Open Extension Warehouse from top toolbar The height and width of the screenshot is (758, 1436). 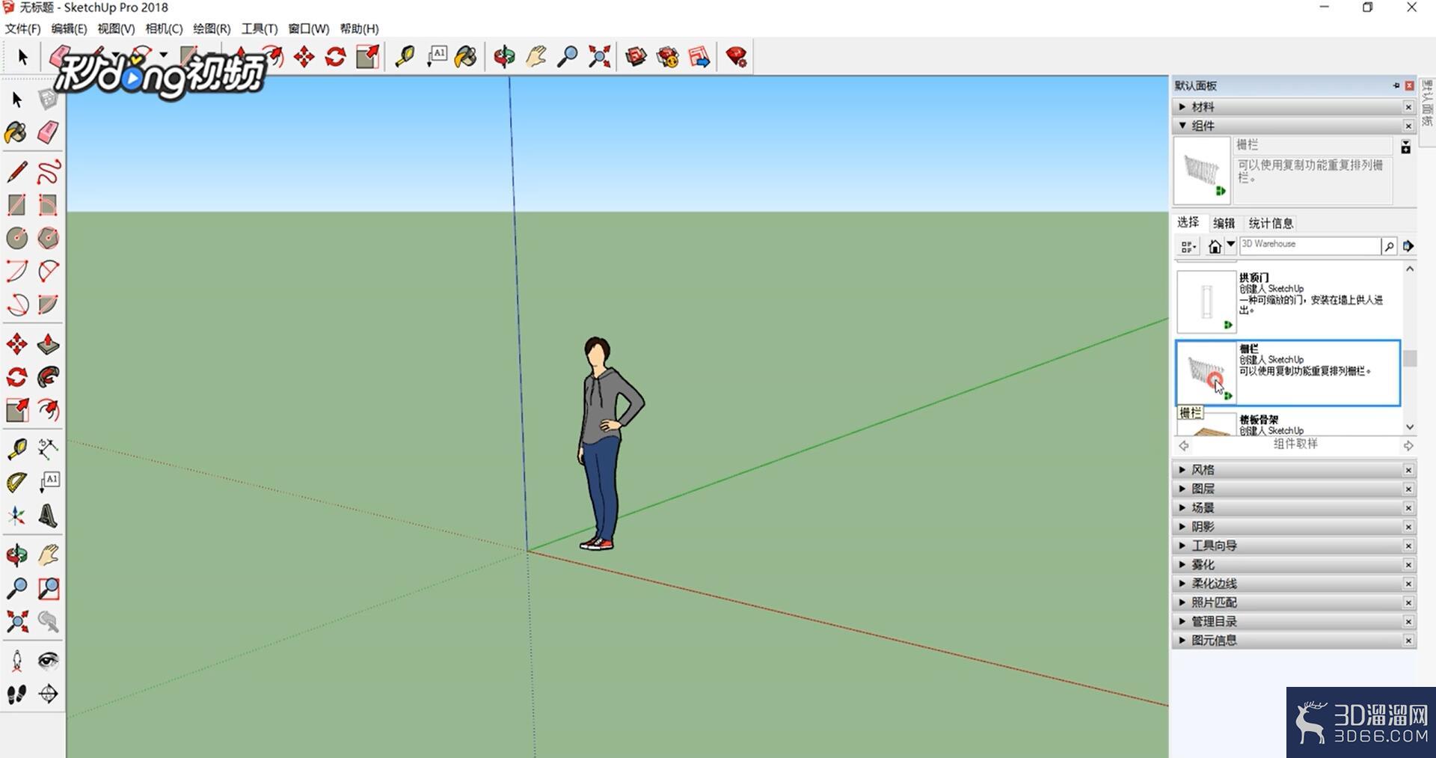[x=667, y=57]
